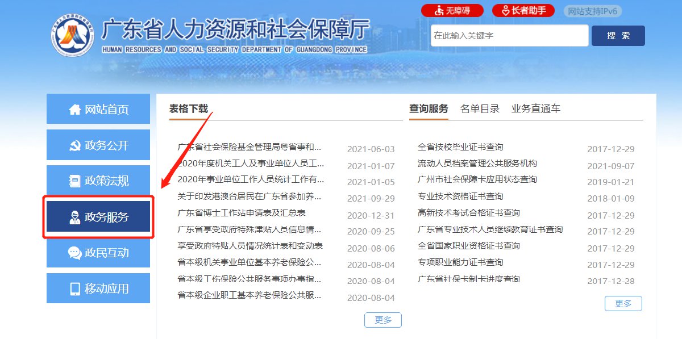This screenshot has height=339, width=682.
Task: Click date 2017-12-28 in 查询服务 list
Action: tap(611, 281)
